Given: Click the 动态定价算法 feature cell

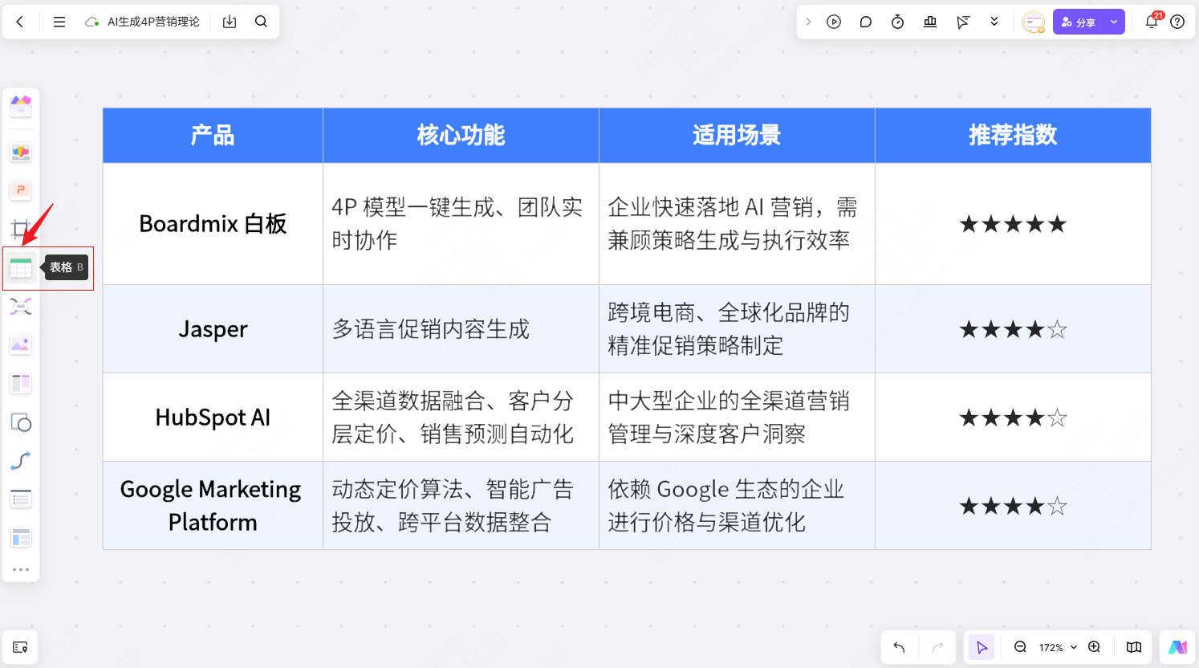Looking at the screenshot, I should 461,506.
